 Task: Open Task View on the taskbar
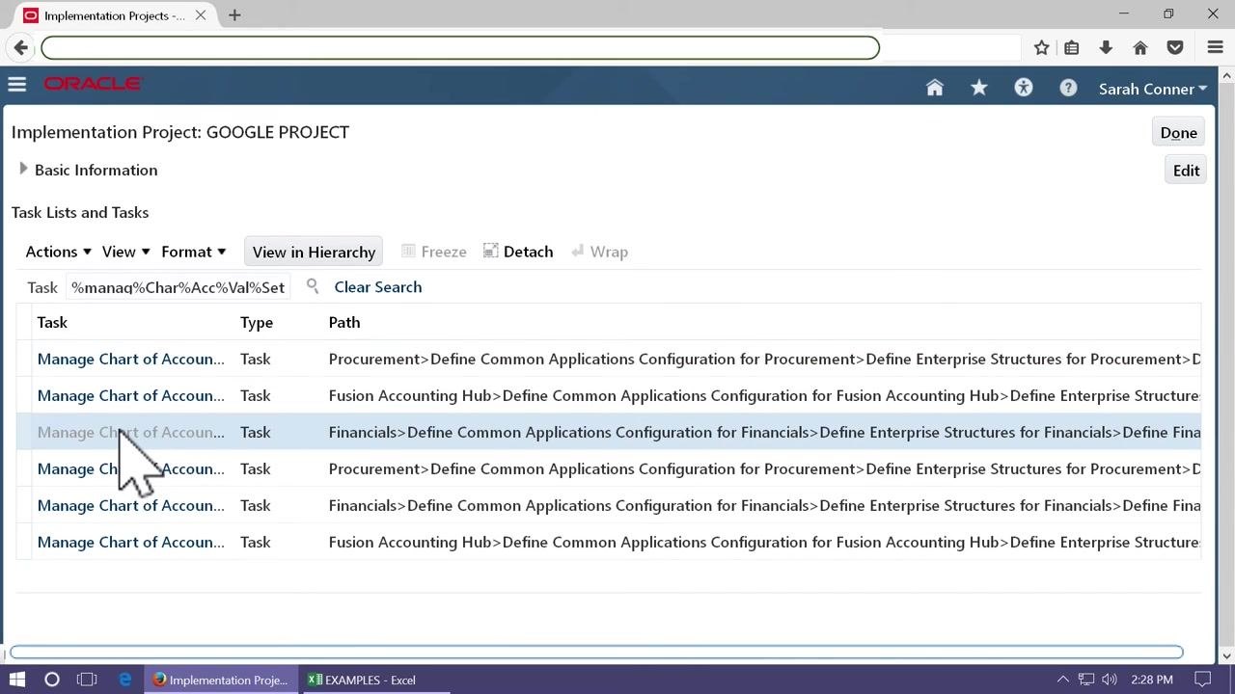click(x=87, y=680)
